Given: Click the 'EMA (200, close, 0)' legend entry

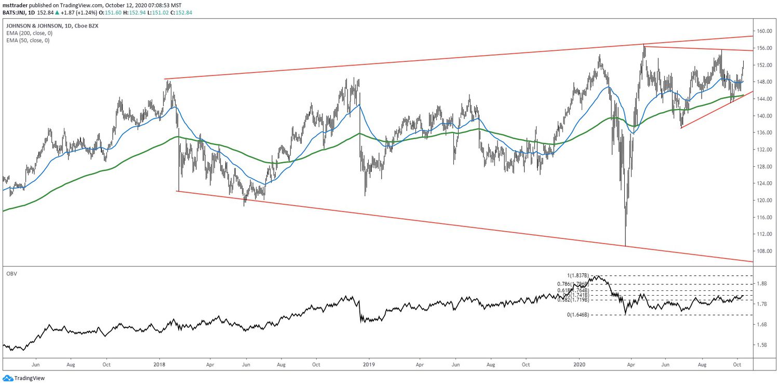Looking at the screenshot, I should coord(29,33).
